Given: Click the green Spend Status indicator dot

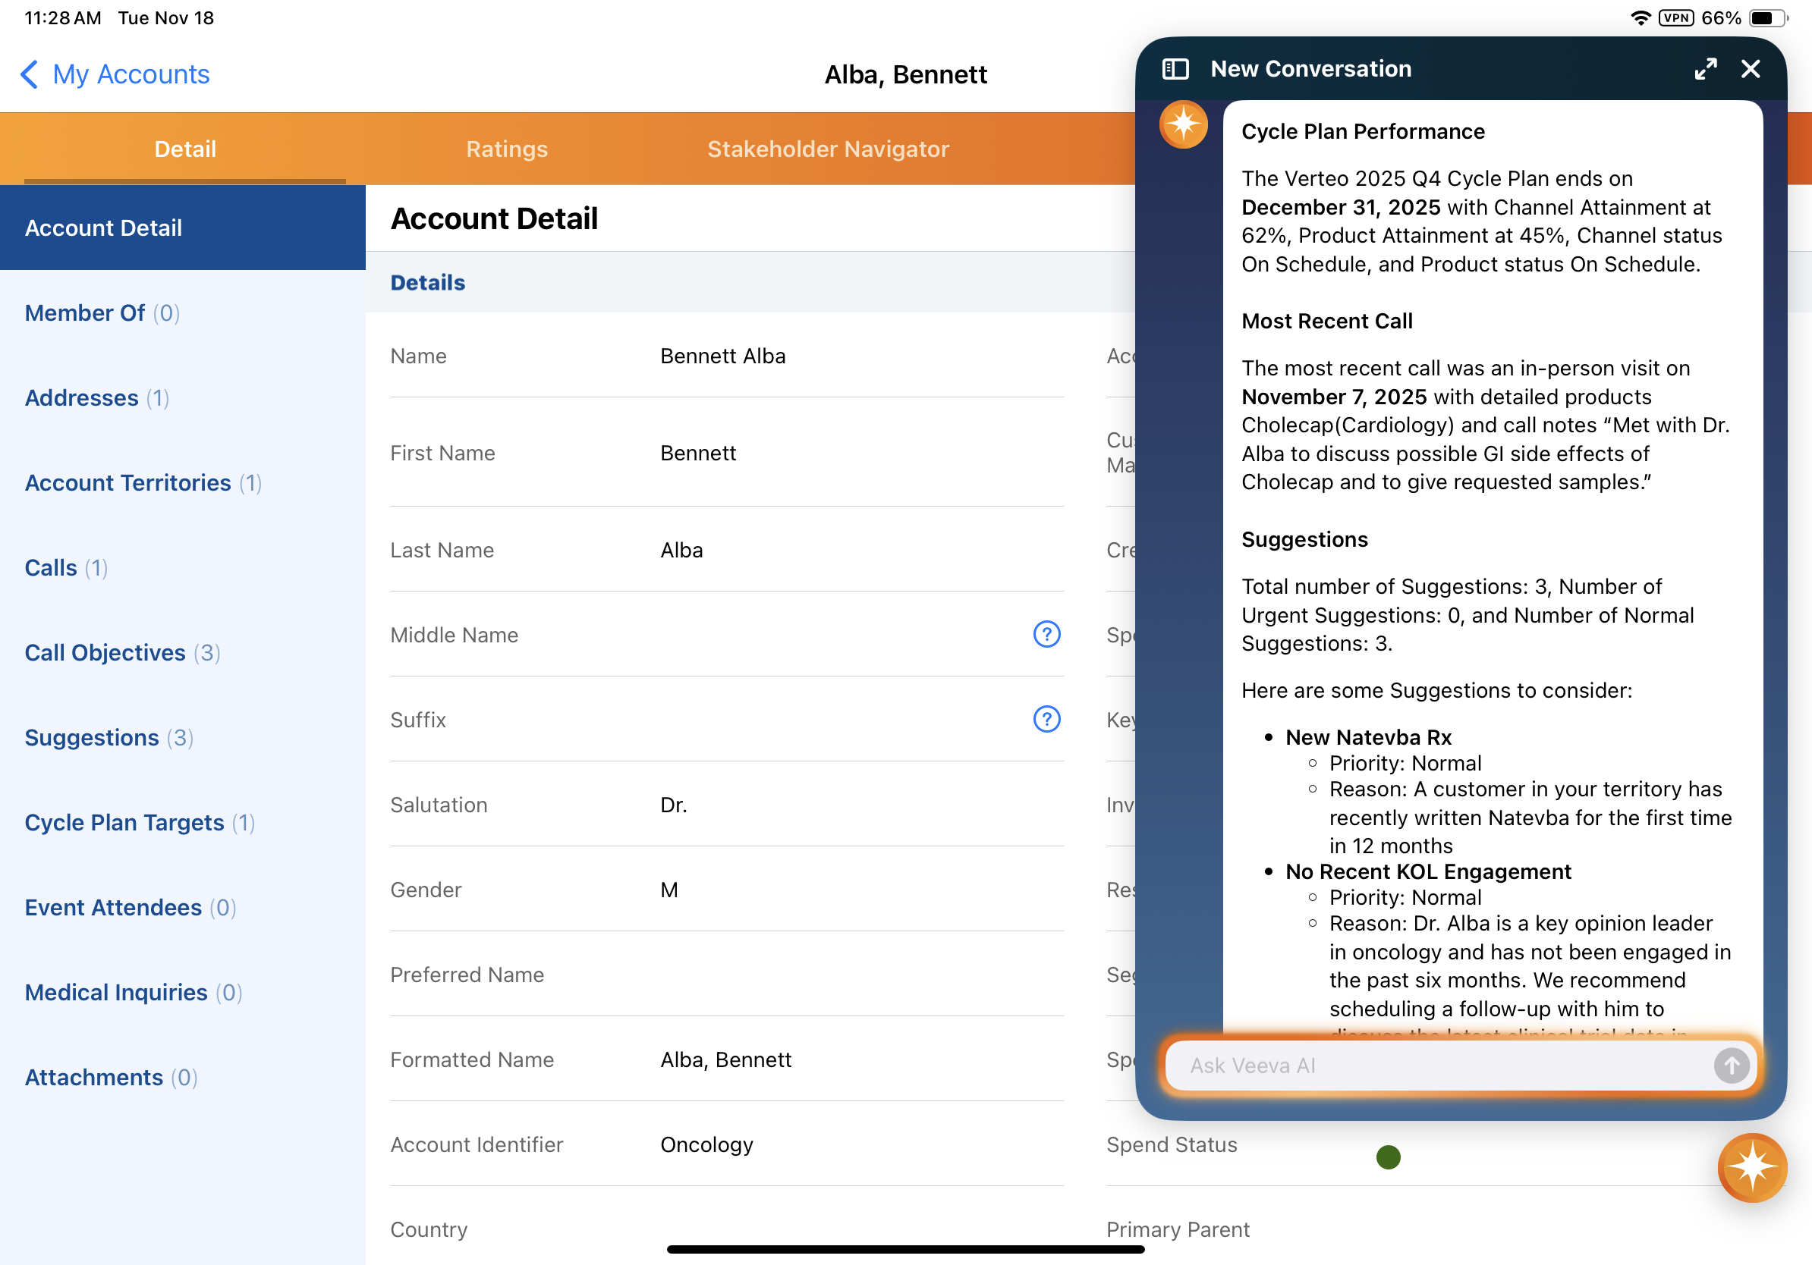Looking at the screenshot, I should click(1387, 1157).
